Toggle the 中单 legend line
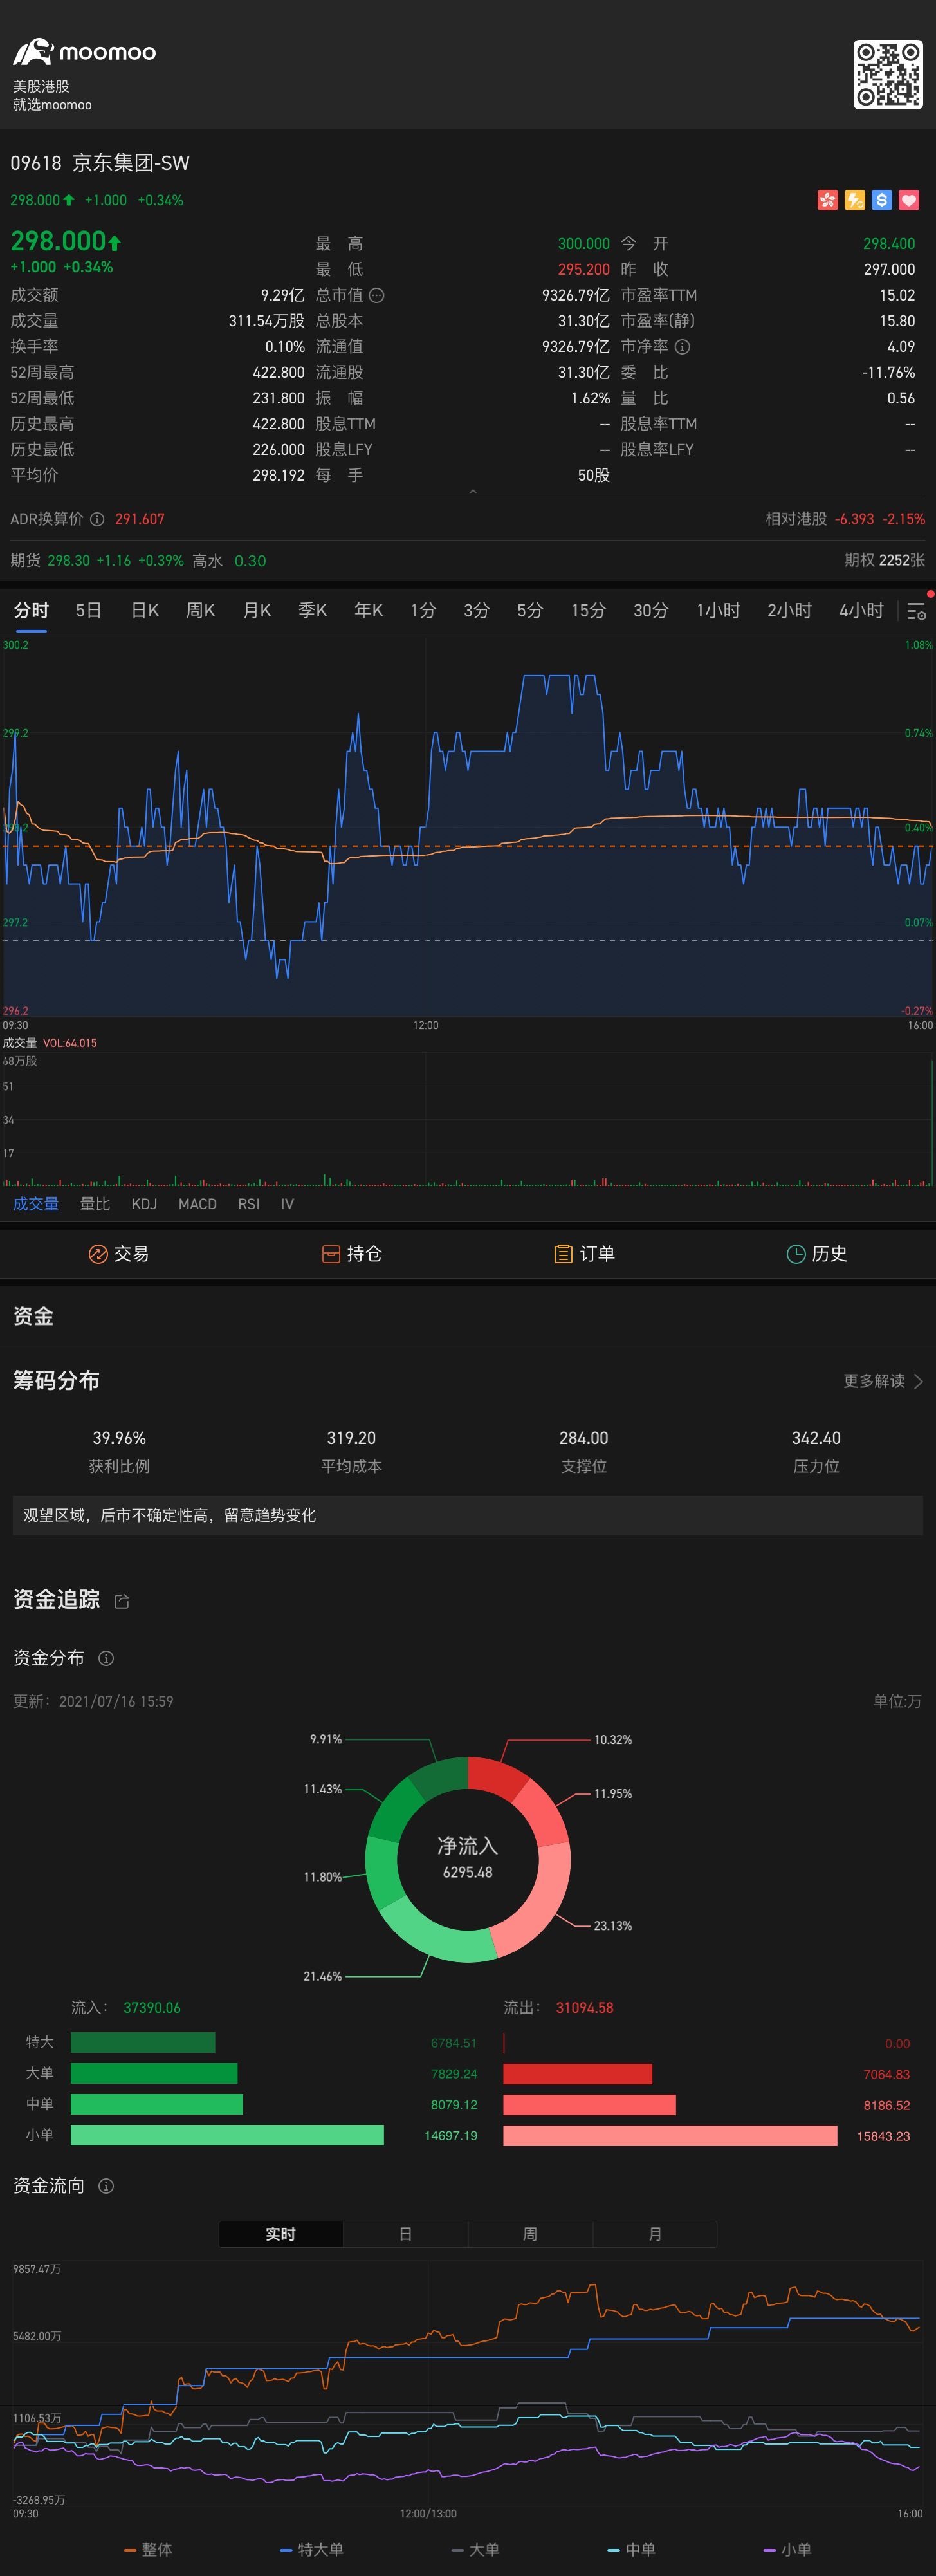Image resolution: width=936 pixels, height=2576 pixels. 632,2549
